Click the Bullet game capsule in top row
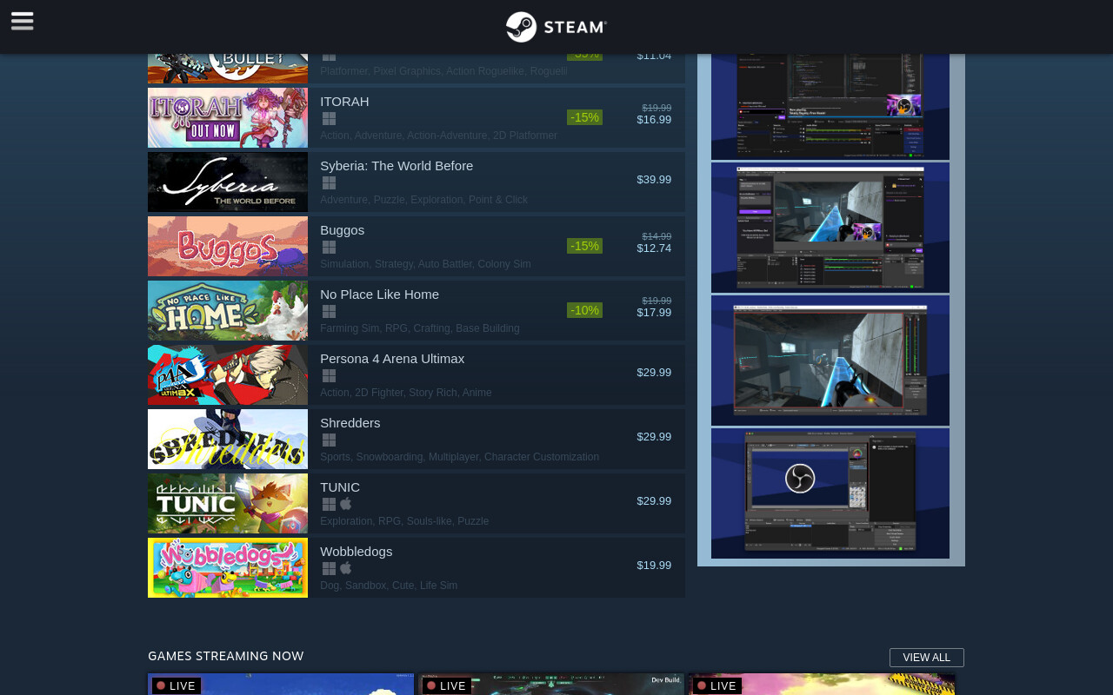The height and width of the screenshot is (695, 1113). point(228,69)
